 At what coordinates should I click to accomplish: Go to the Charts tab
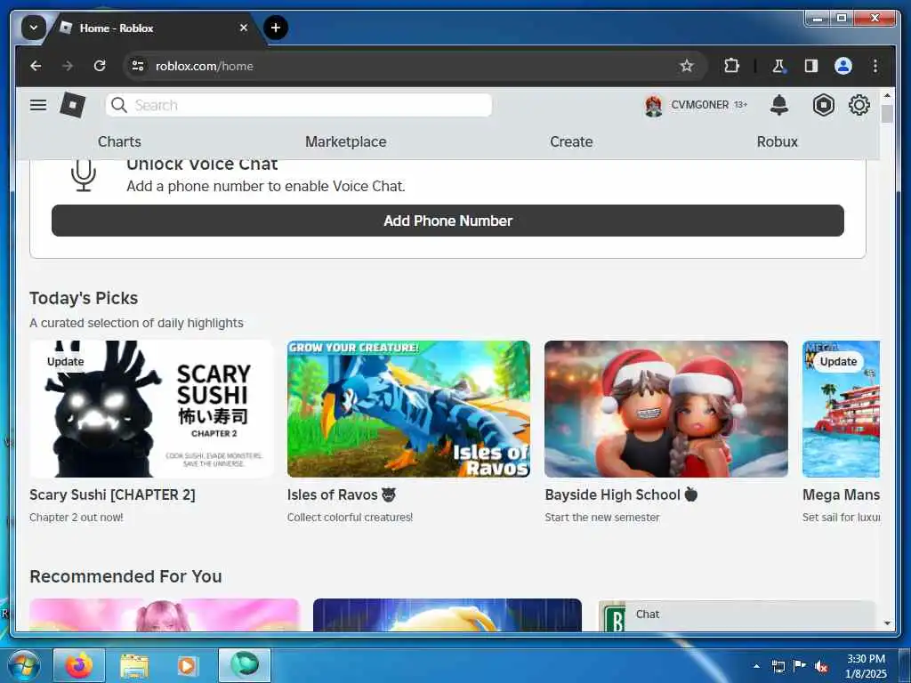[x=119, y=141]
